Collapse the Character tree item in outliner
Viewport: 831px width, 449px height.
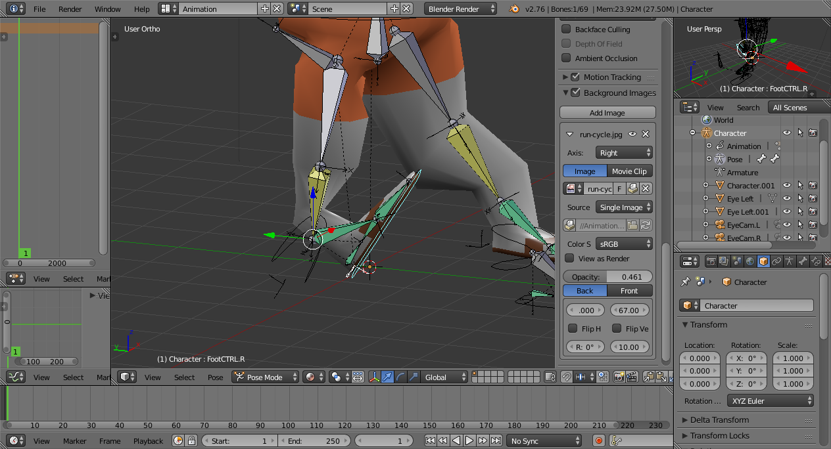[692, 133]
